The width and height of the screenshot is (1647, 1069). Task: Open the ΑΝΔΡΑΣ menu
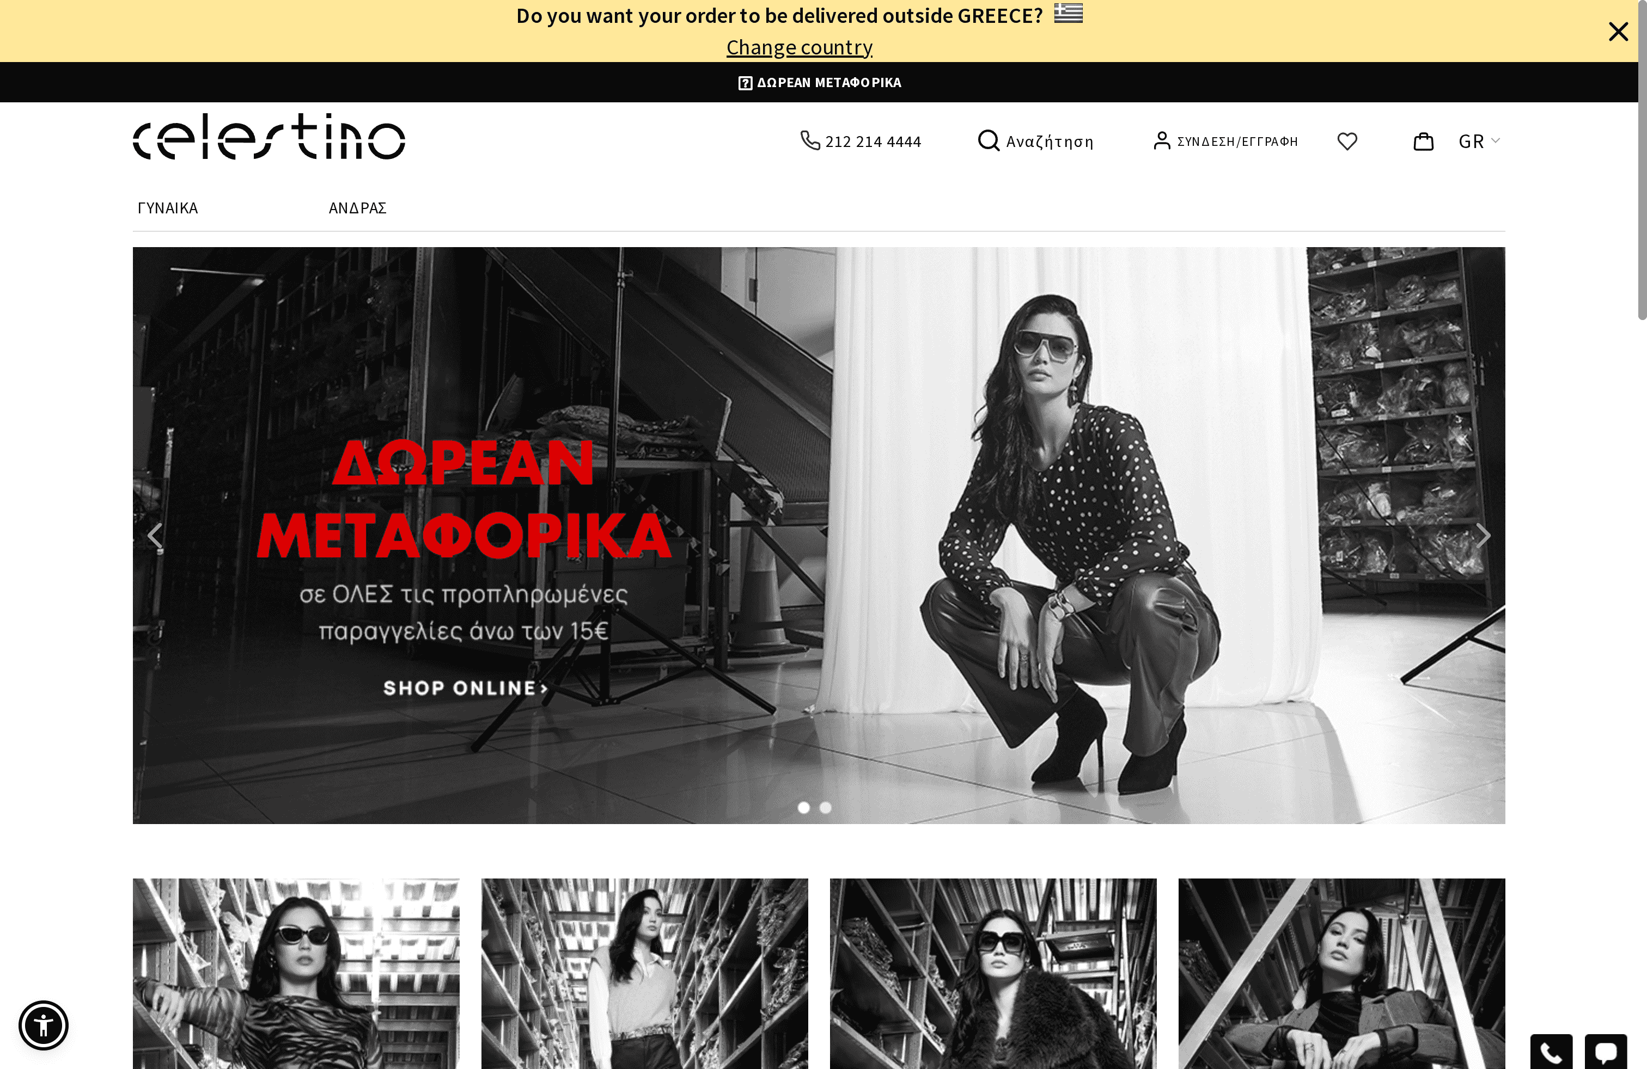(x=357, y=207)
